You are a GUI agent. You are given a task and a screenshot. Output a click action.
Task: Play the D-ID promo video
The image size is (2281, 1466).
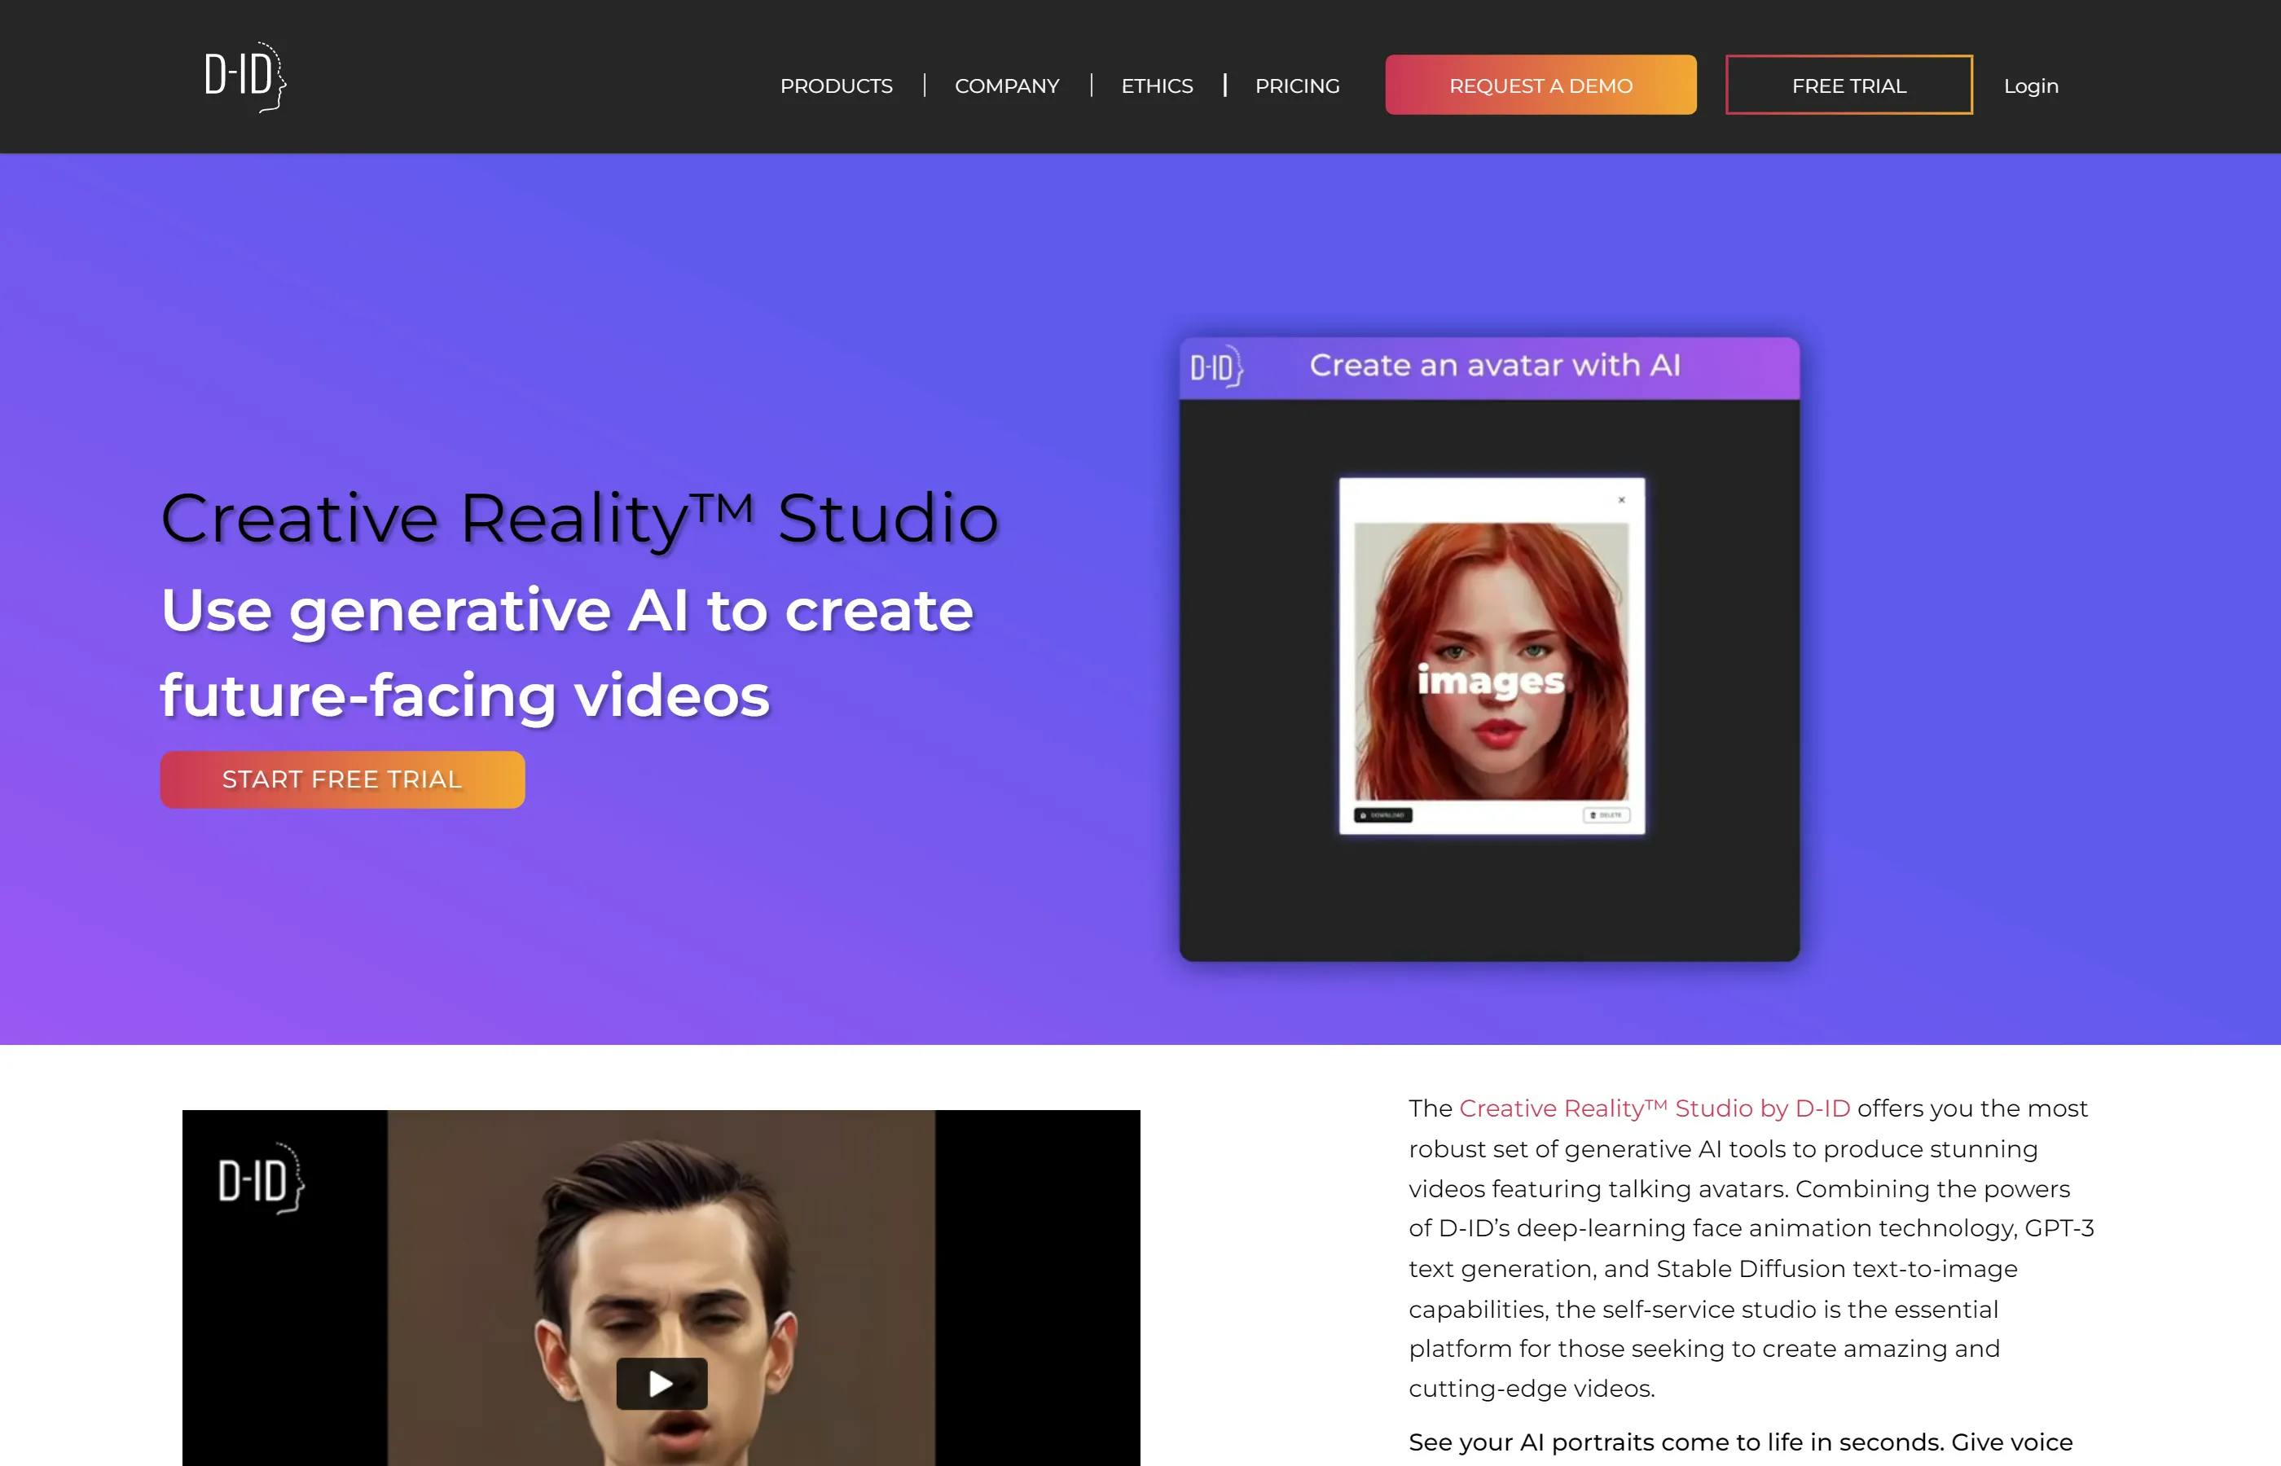coord(661,1383)
